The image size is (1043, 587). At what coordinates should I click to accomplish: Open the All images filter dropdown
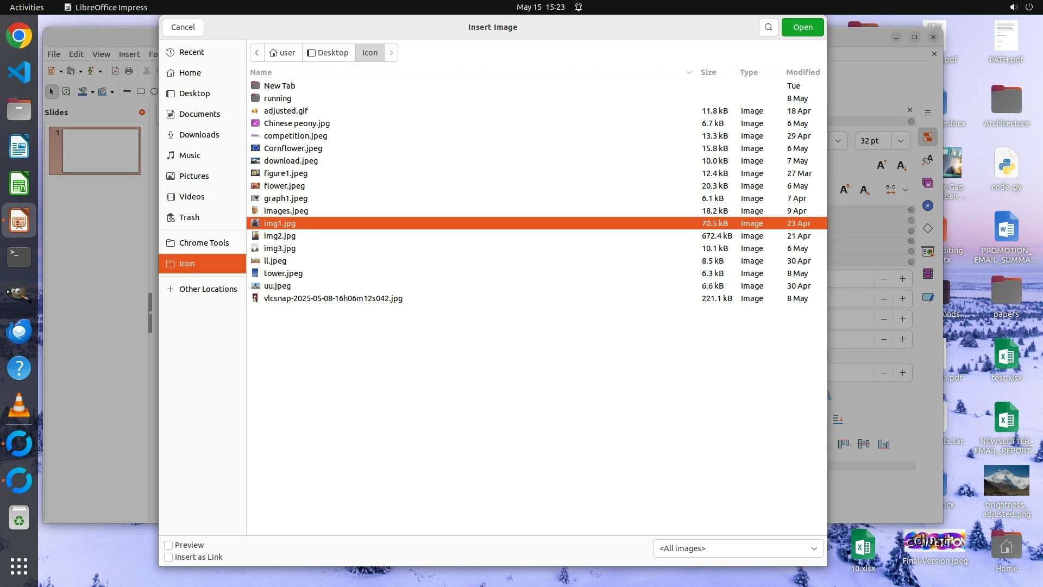pos(738,548)
